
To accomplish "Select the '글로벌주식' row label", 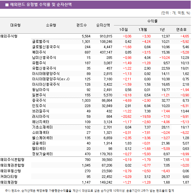I will tap(41, 42).
